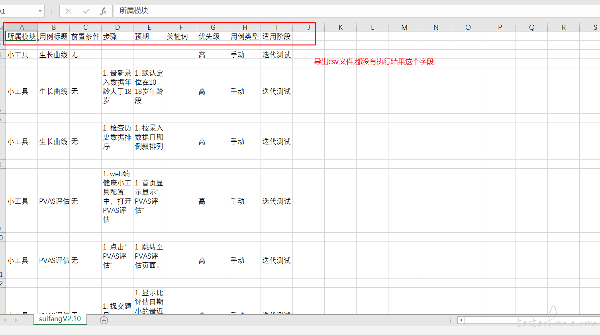Select header cell 用例类型

pos(245,36)
